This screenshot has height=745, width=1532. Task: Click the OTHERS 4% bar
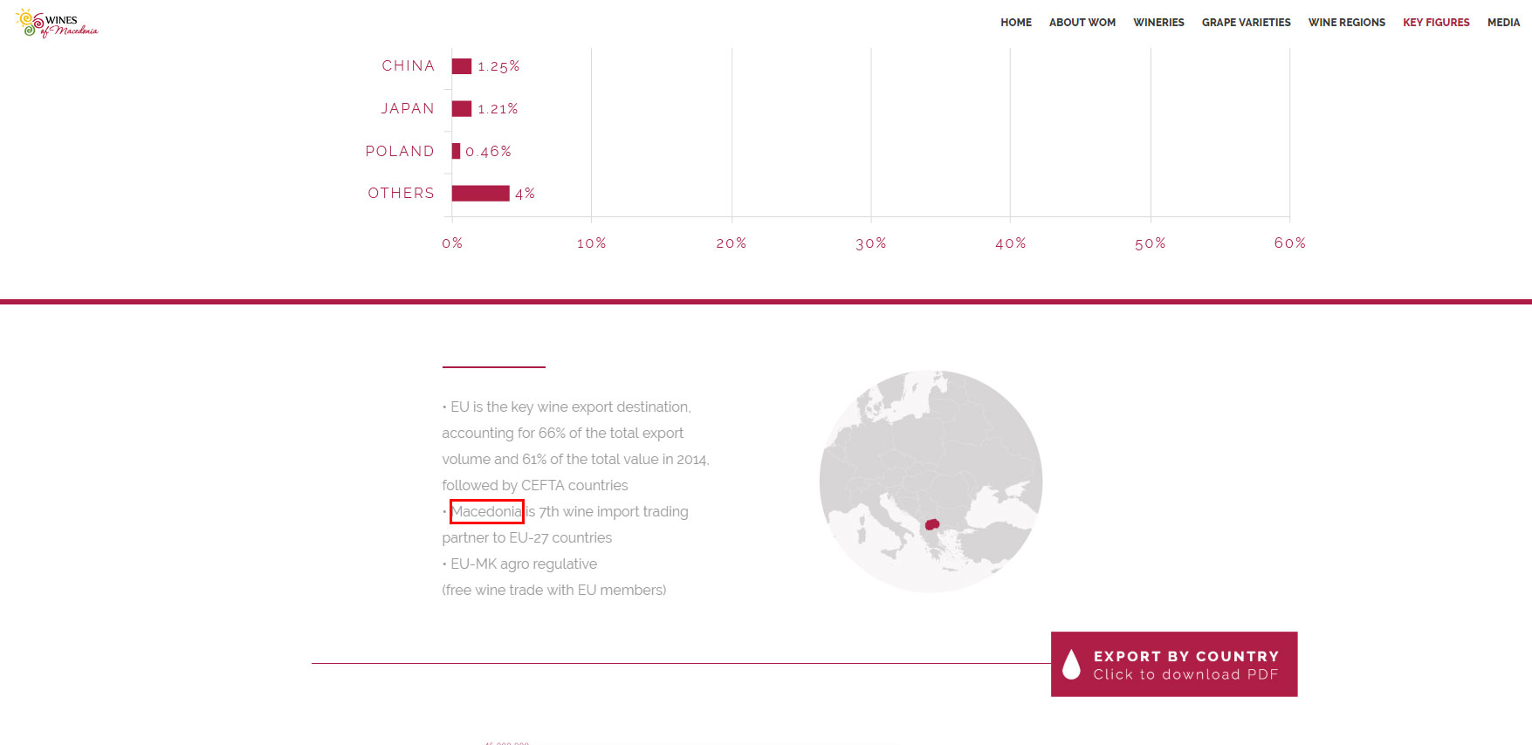click(480, 194)
